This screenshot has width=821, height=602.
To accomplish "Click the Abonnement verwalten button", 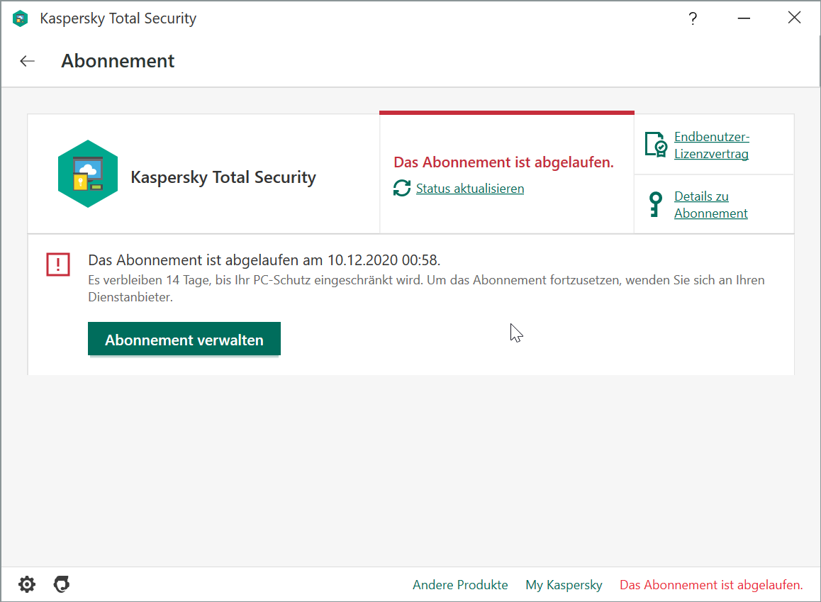I will [184, 339].
